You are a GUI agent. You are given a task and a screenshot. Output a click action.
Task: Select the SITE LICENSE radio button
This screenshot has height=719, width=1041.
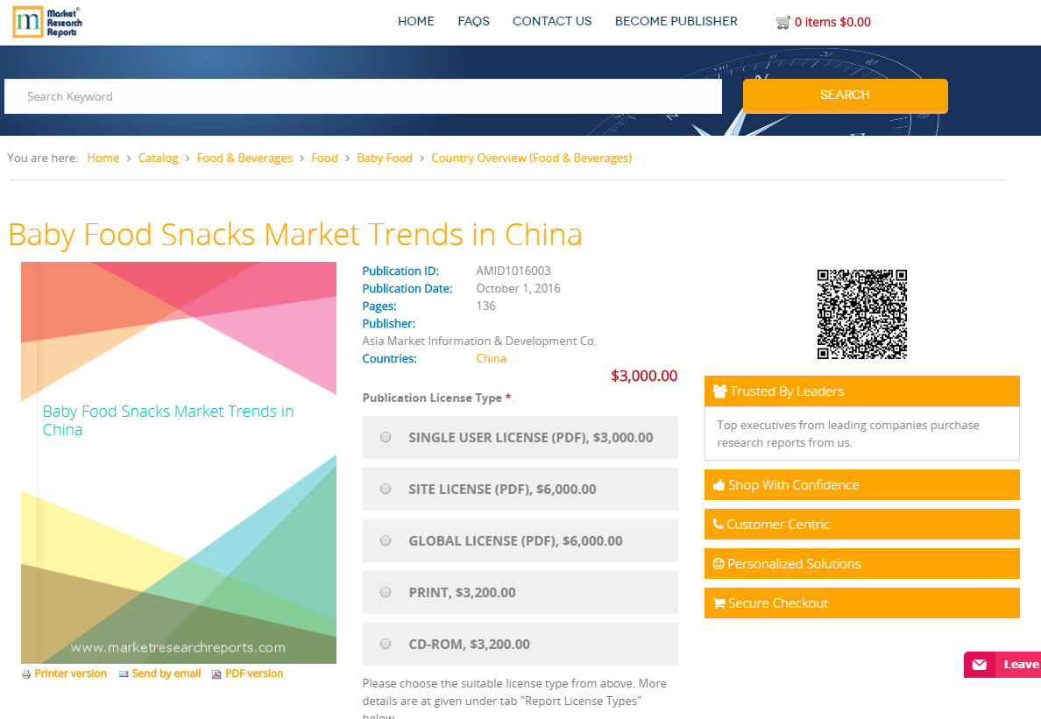coord(386,490)
